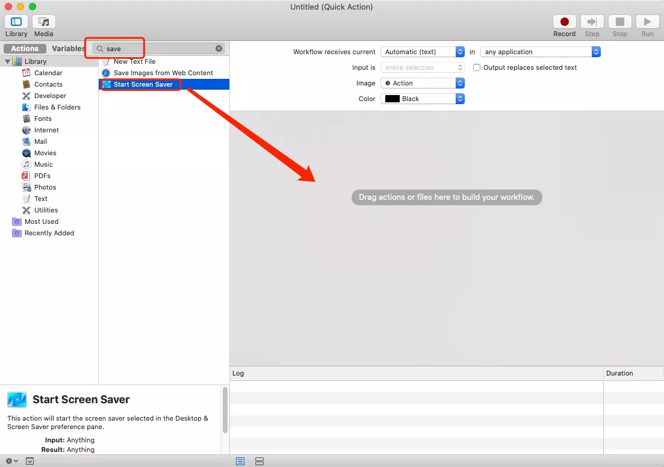This screenshot has width=664, height=467.
Task: Select the Text category icon
Action: coord(26,199)
